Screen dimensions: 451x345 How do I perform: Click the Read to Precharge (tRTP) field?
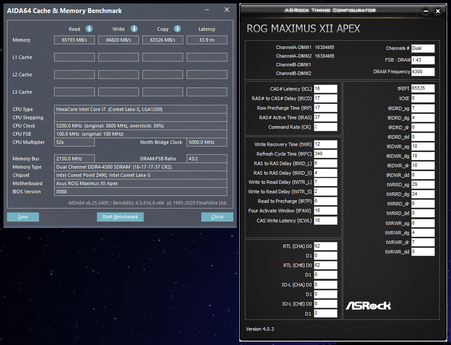(x=325, y=201)
